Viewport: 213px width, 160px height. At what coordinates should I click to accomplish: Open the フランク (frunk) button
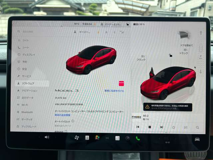click(x=141, y=58)
